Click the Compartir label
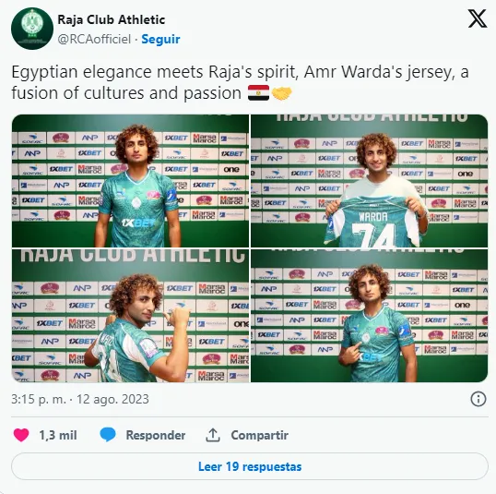The image size is (496, 494). [260, 435]
